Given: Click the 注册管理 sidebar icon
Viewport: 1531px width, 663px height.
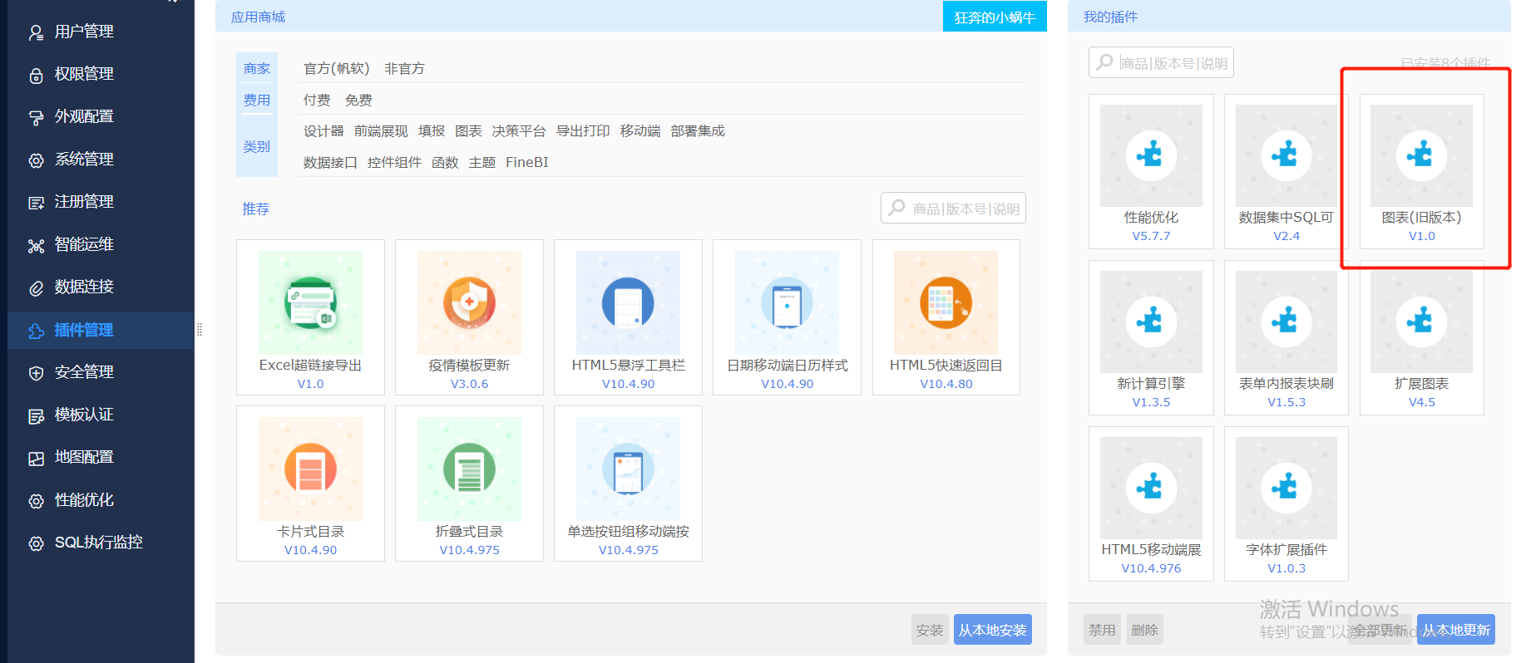Looking at the screenshot, I should point(36,203).
